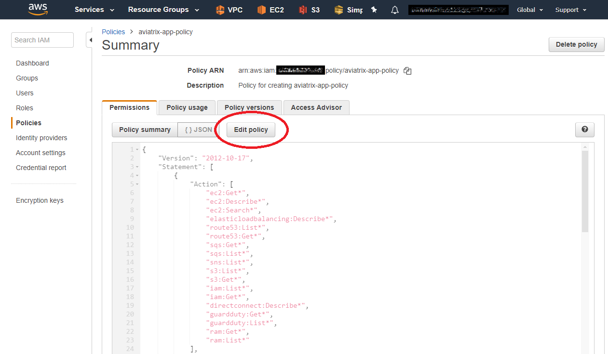Viewport: 608px width, 354px height.
Task: Open help via the question mark icon
Action: 584,130
